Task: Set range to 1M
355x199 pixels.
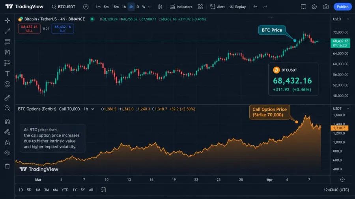Action: coord(37,190)
